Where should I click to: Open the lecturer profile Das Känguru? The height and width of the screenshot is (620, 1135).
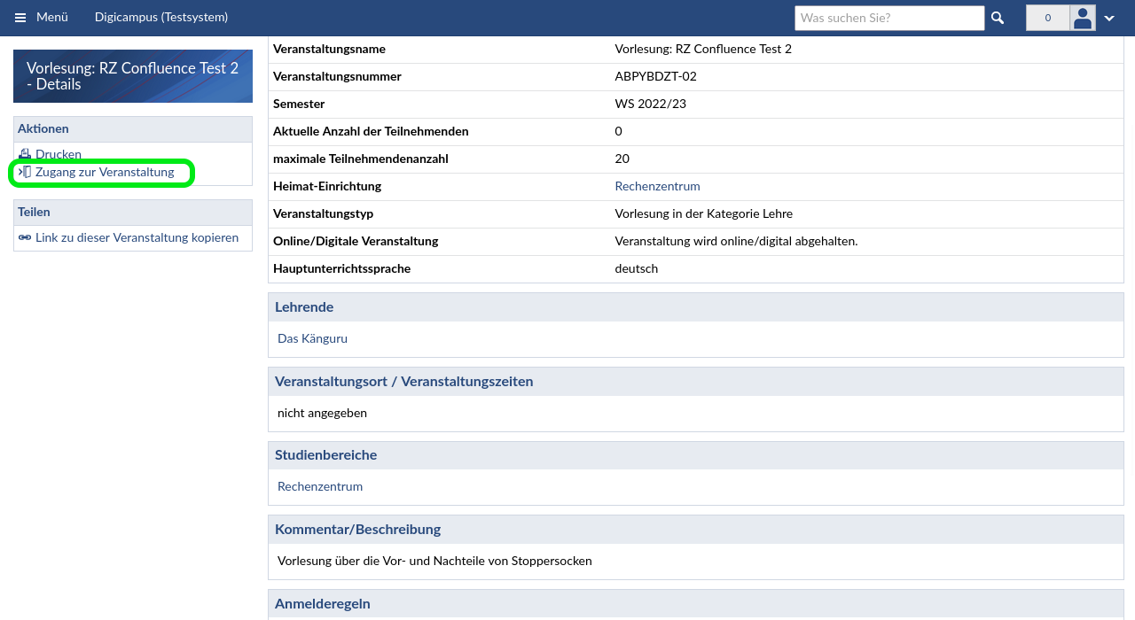pyautogui.click(x=312, y=338)
